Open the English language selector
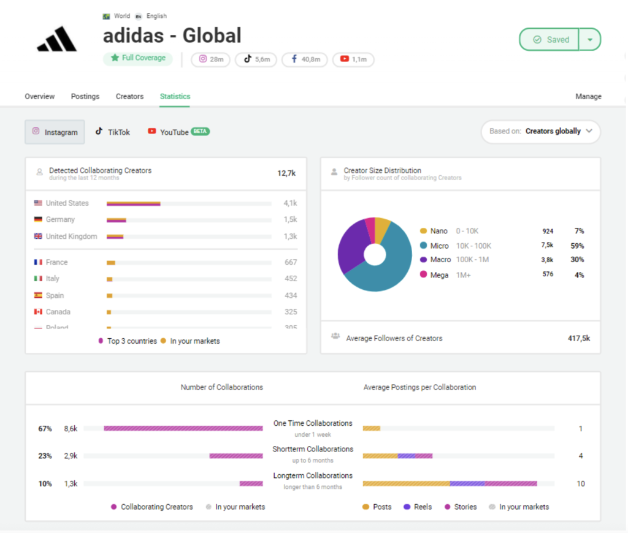This screenshot has width=628, height=533. [156, 16]
